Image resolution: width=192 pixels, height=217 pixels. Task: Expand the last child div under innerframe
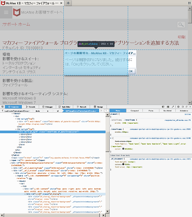point(20,142)
